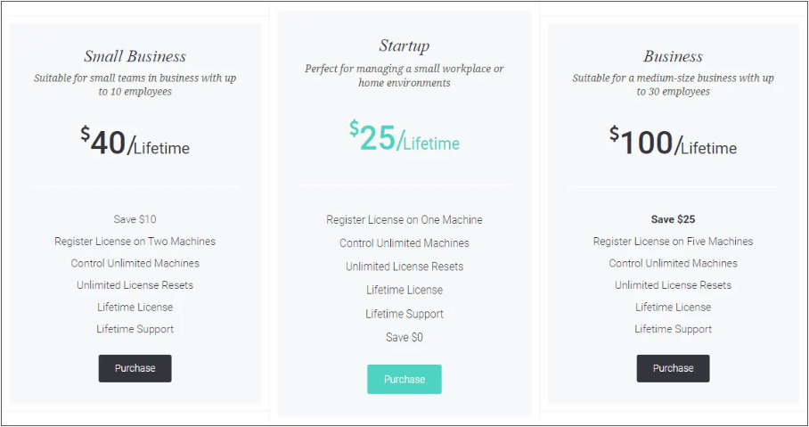Select the Business plan heading
This screenshot has width=809, height=427.
tap(673, 56)
